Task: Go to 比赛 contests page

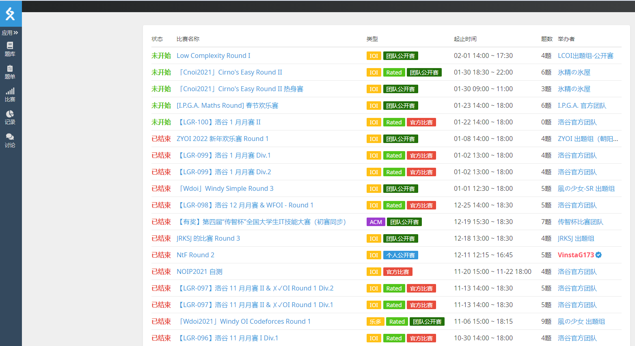Action: click(10, 94)
